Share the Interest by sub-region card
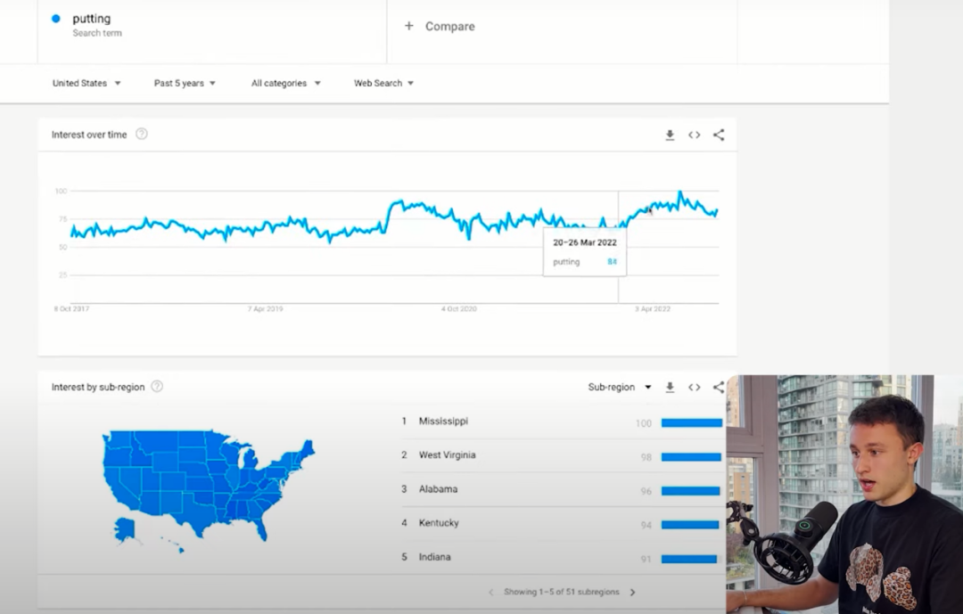The height and width of the screenshot is (614, 963). point(719,387)
